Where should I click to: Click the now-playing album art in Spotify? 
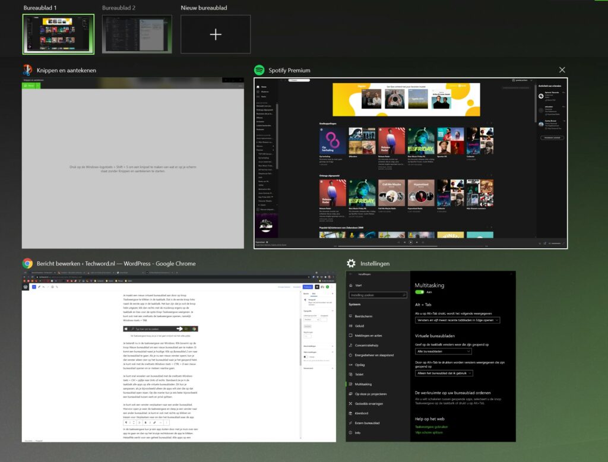[x=266, y=226]
